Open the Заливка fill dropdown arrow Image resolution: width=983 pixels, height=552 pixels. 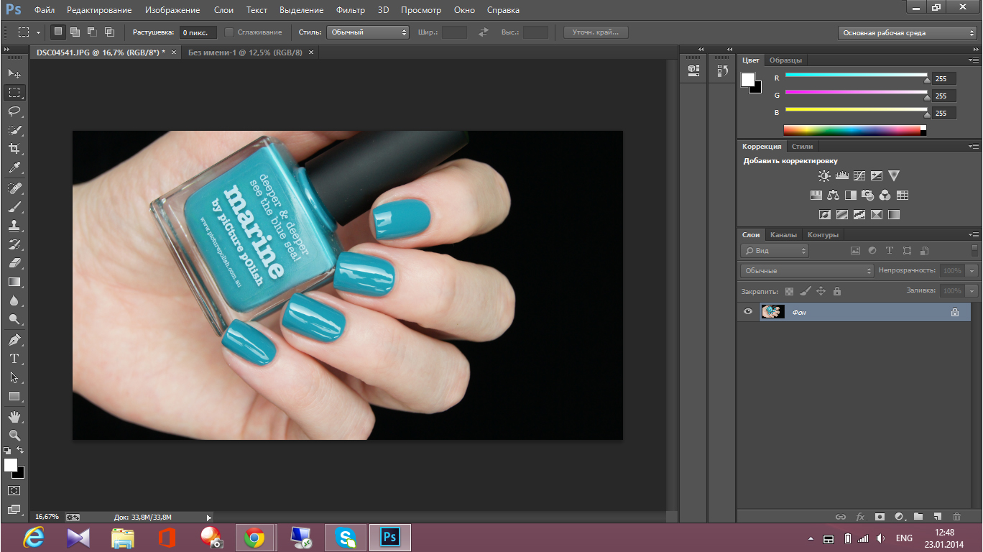972,291
